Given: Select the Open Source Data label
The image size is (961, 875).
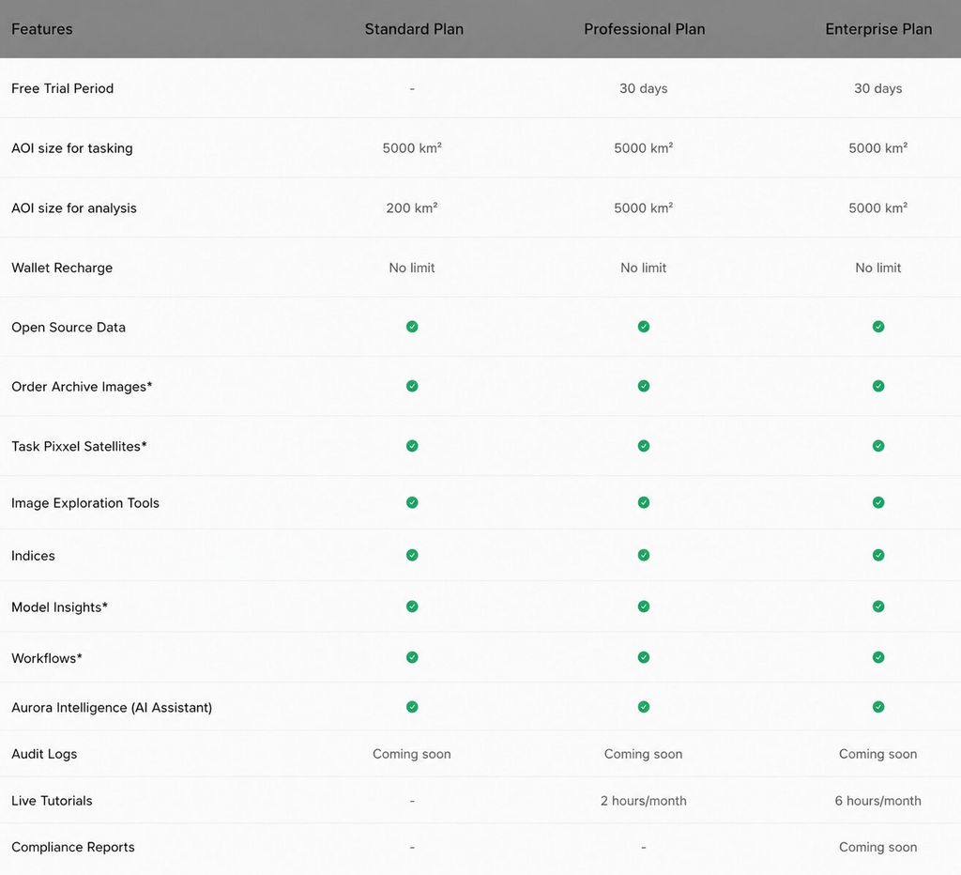Looking at the screenshot, I should 68,328.
